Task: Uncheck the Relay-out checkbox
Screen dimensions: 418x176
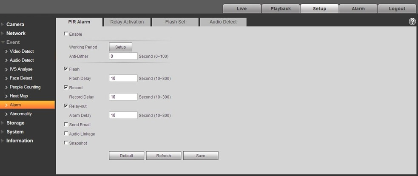Action: pos(66,106)
